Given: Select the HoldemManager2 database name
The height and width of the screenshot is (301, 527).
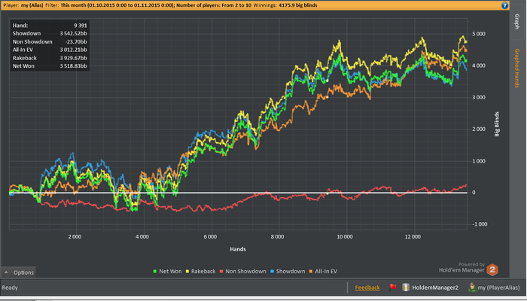Looking at the screenshot, I should (x=435, y=287).
